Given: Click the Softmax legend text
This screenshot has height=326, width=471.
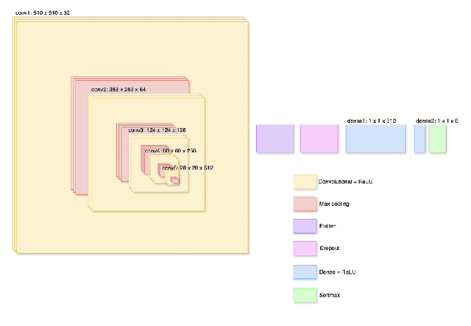Looking at the screenshot, I should [x=329, y=295].
